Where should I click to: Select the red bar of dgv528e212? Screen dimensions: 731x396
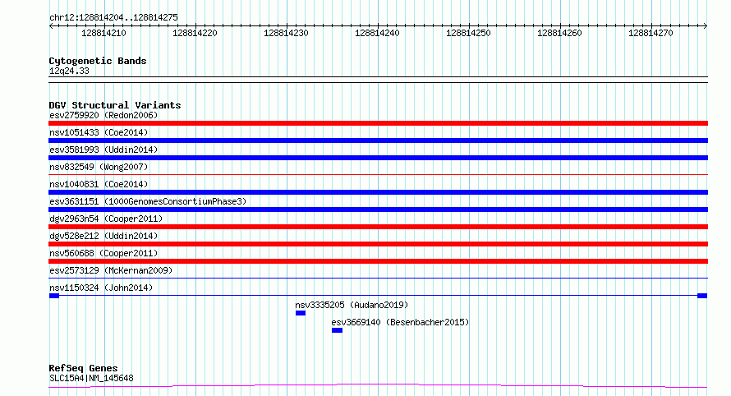(378, 244)
